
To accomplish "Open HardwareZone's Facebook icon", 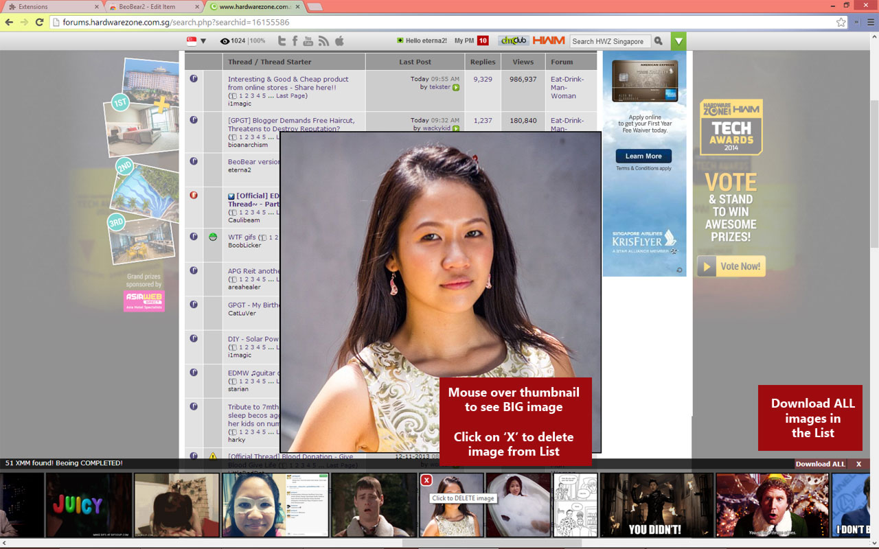I will (x=295, y=41).
